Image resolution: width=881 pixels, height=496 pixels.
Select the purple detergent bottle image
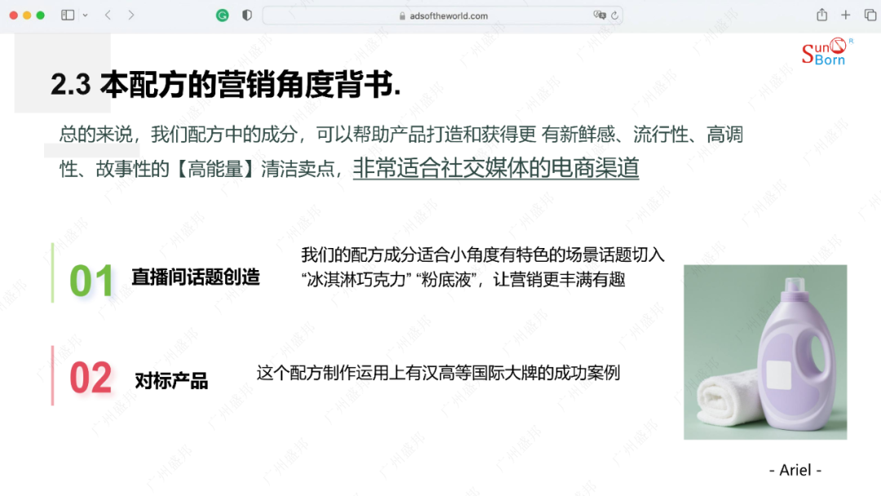(x=764, y=351)
